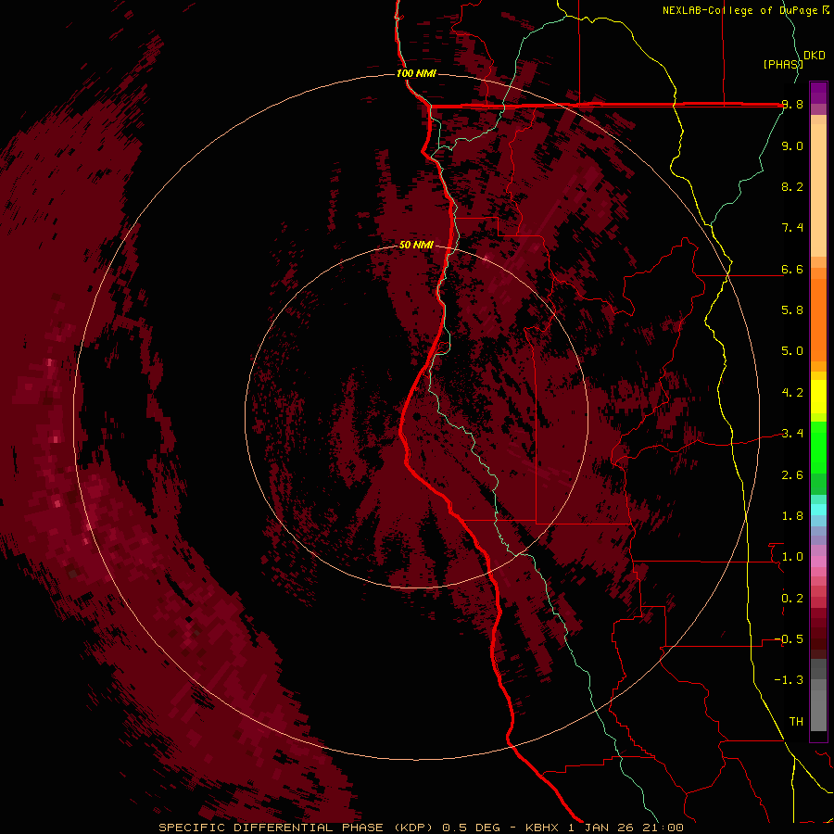Click the -0.5 value on the color scale
834x834 pixels.
click(789, 639)
